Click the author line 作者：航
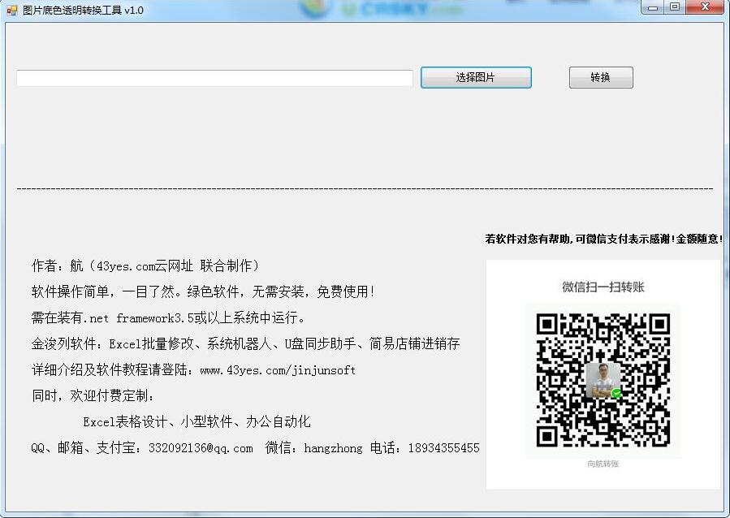Screen dimensions: 730x518 (145, 266)
